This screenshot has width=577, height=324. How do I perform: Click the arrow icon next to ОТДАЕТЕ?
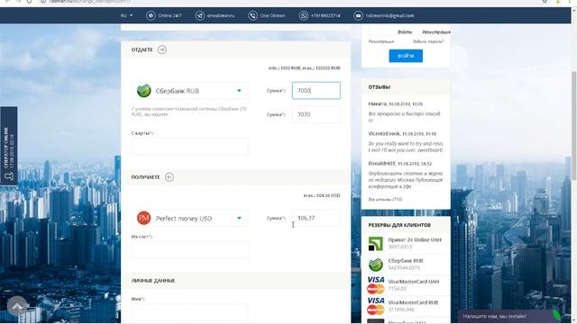click(162, 49)
